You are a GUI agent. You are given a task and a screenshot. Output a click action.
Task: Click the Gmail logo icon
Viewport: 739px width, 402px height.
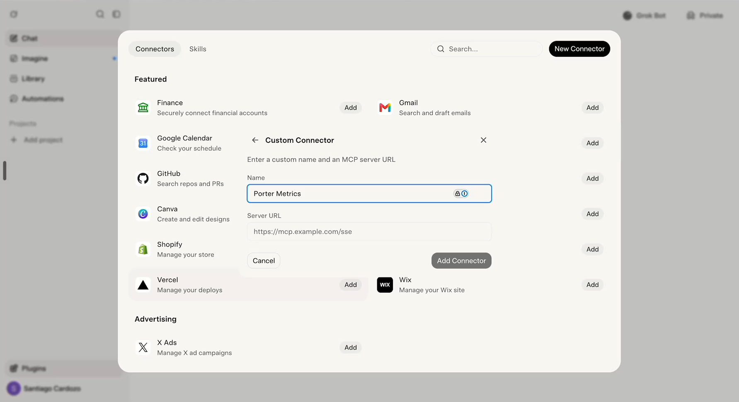coord(385,108)
